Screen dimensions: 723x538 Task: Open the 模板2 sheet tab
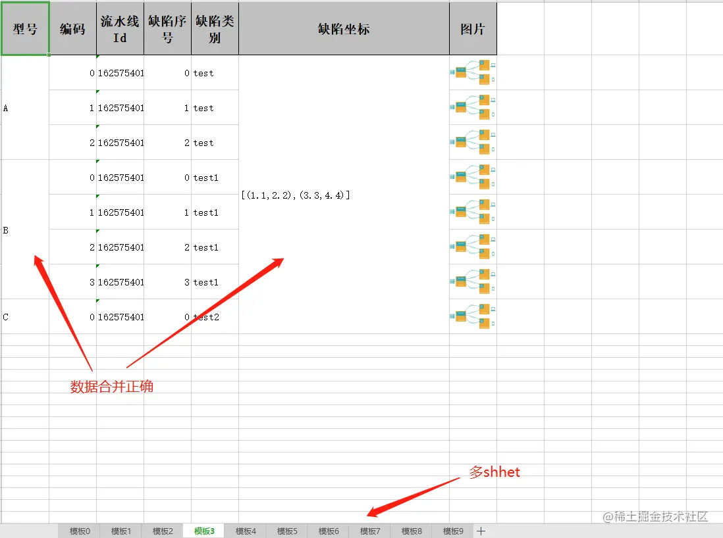(162, 531)
